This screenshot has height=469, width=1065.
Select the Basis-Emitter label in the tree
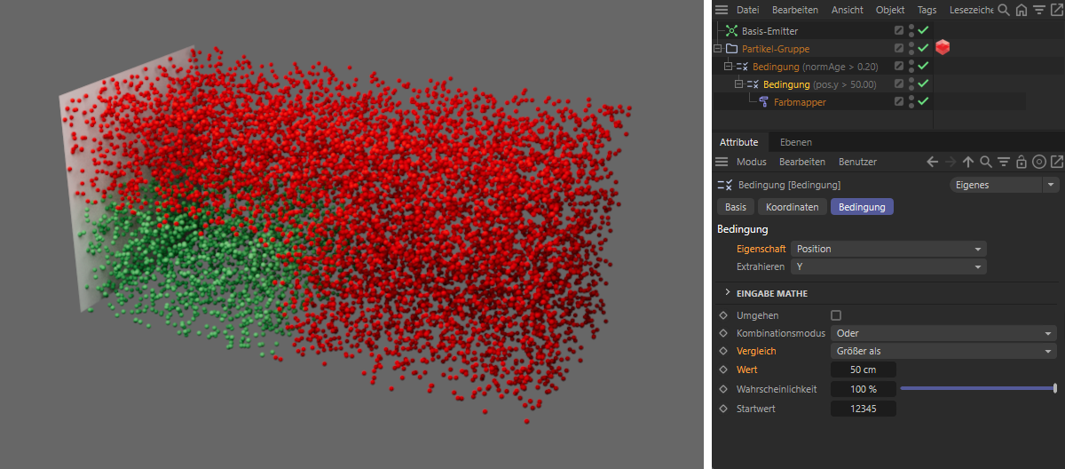pos(770,31)
